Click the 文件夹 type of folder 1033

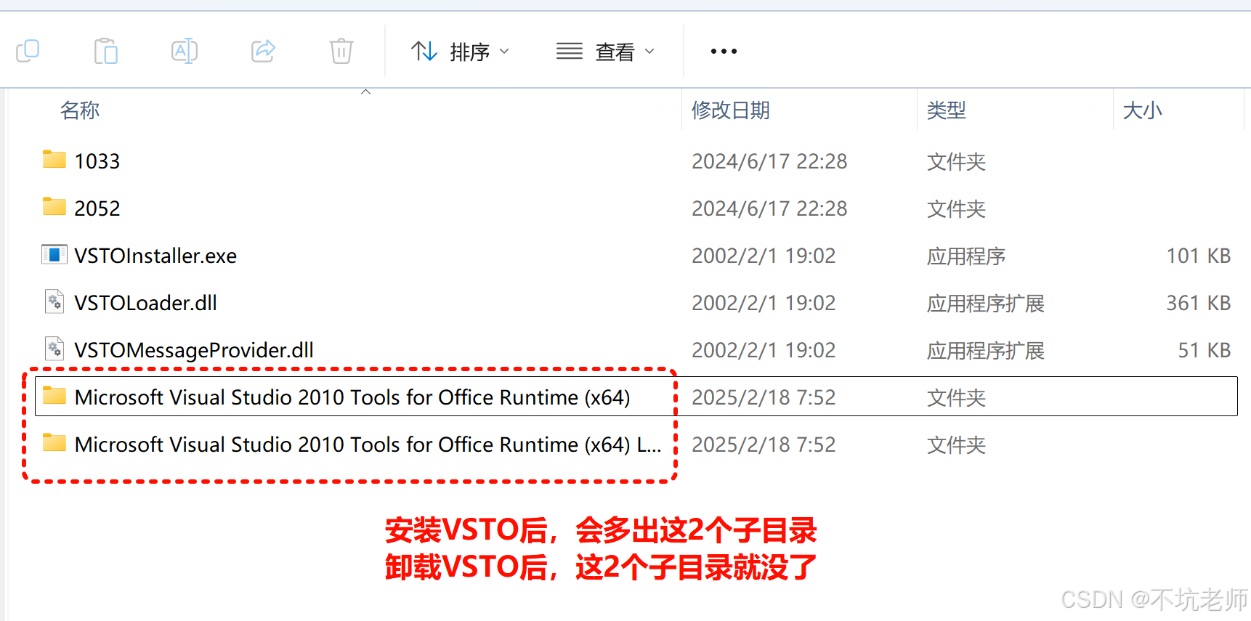point(957,161)
